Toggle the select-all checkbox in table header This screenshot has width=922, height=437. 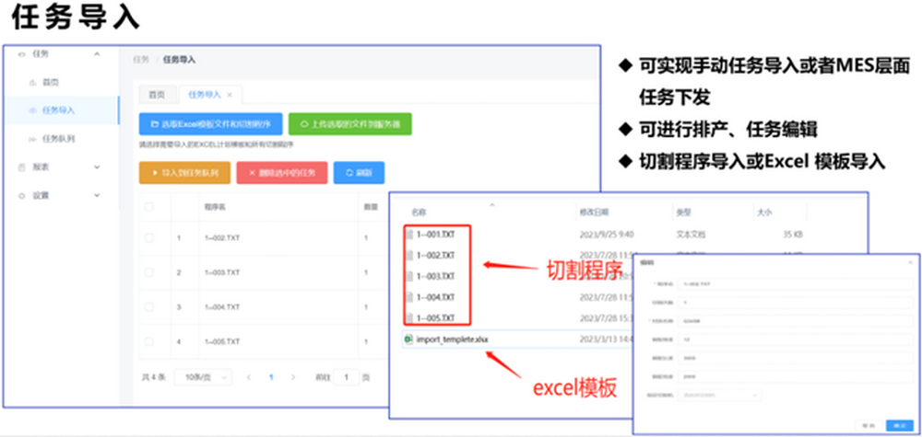[x=149, y=207]
